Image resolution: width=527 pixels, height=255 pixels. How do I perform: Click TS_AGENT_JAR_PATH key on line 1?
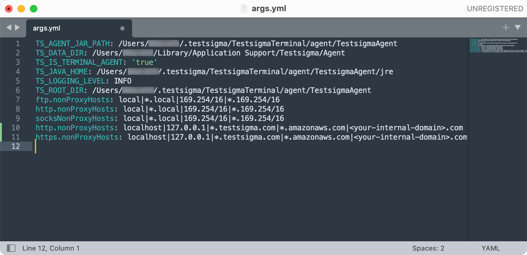point(73,44)
